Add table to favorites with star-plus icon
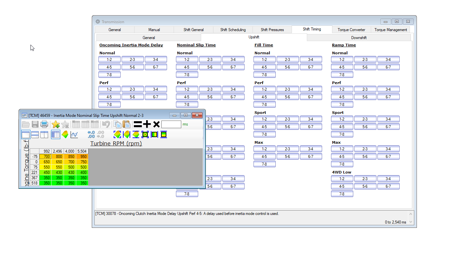The image size is (453, 254). [x=56, y=124]
